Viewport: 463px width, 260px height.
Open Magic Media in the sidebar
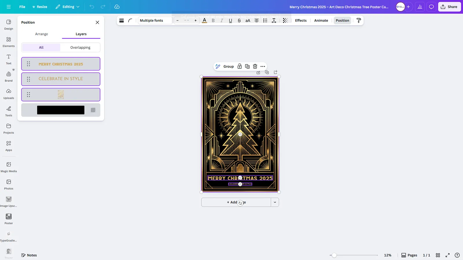click(9, 167)
